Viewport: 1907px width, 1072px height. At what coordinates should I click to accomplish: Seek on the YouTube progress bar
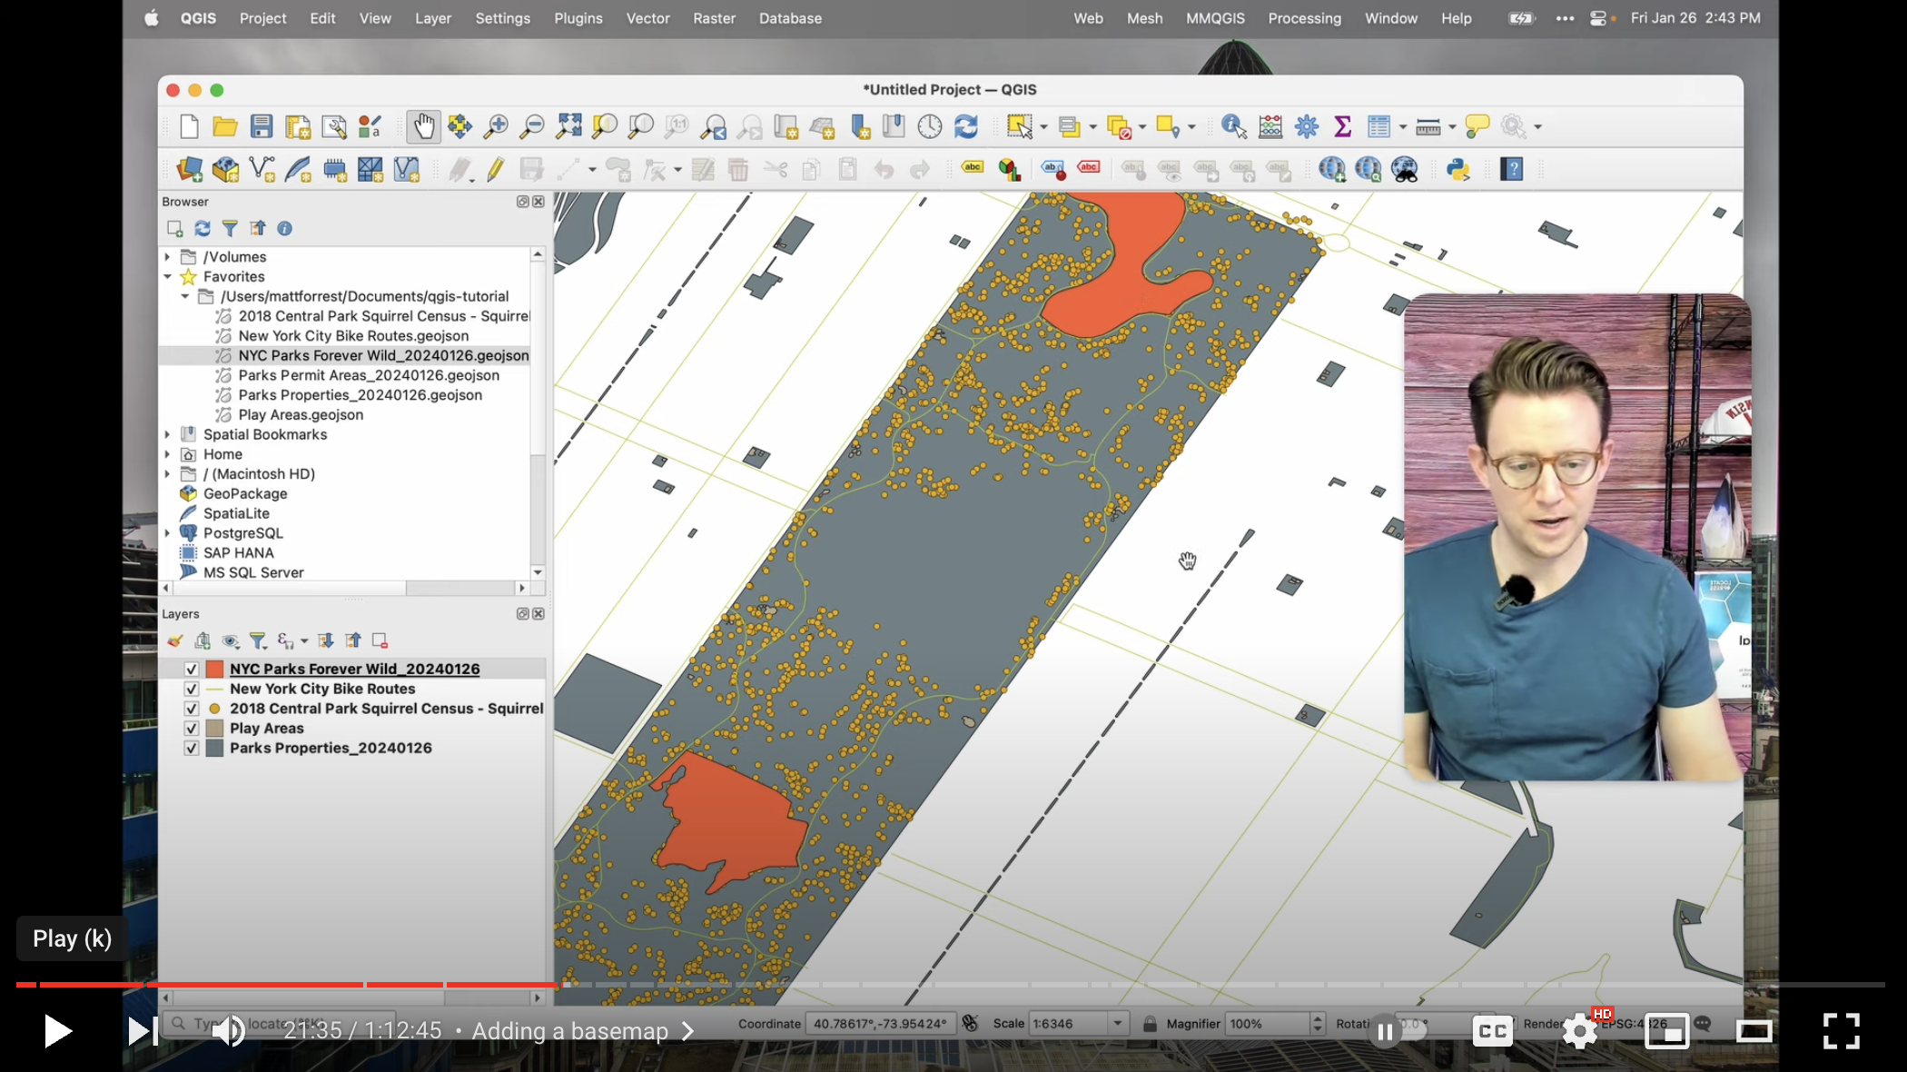[952, 984]
